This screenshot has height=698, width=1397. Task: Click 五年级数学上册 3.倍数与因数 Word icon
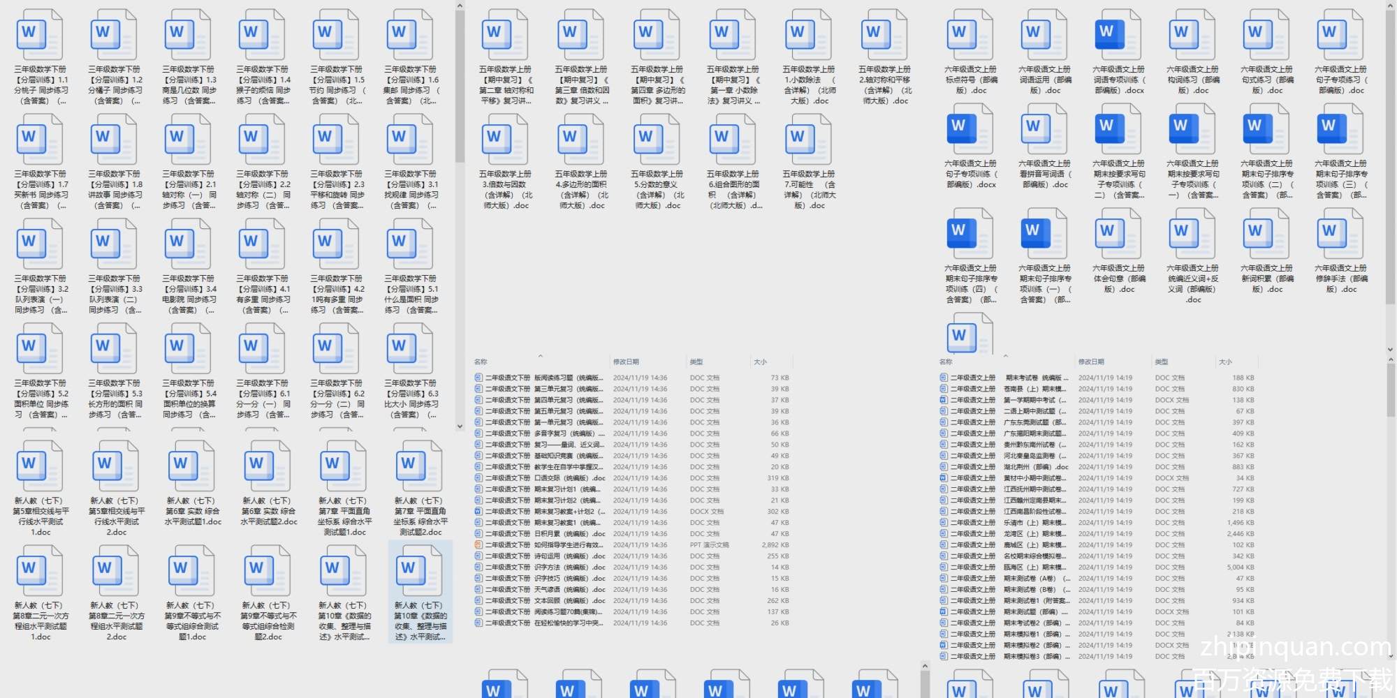[x=504, y=140]
